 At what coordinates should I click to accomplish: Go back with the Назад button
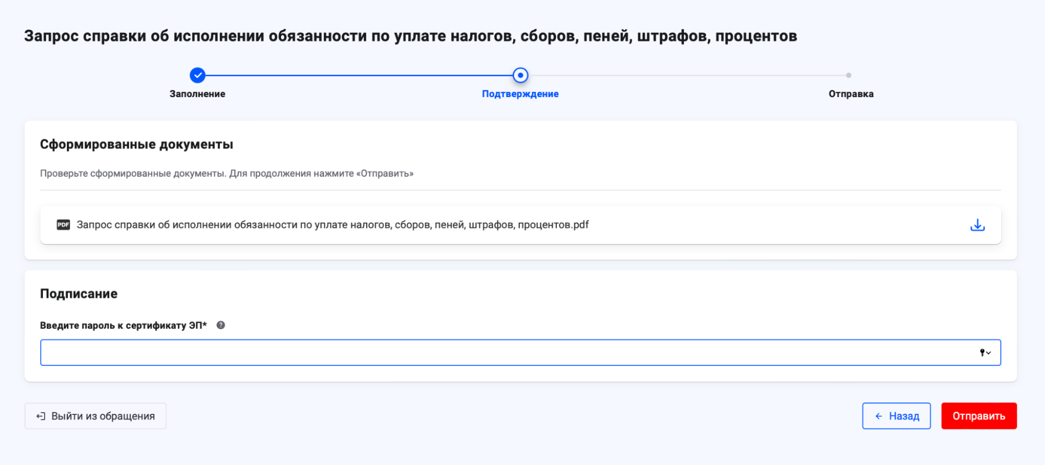897,416
